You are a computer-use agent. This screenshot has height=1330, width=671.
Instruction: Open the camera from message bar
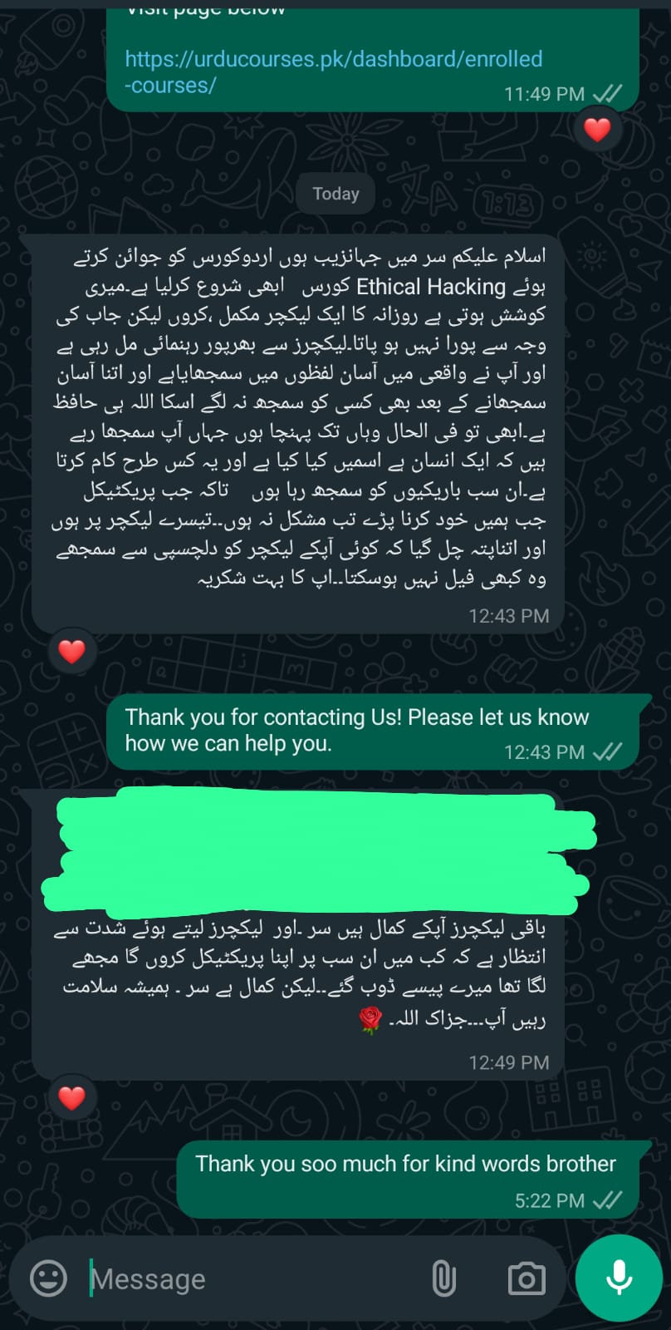(527, 1278)
